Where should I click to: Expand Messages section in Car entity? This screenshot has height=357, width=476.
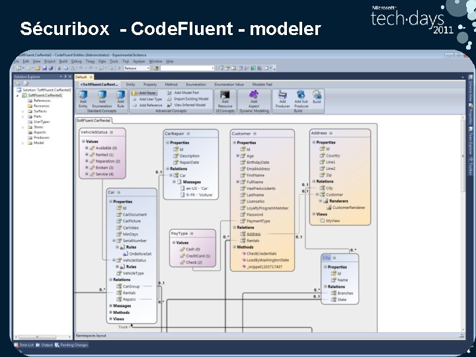click(110, 305)
